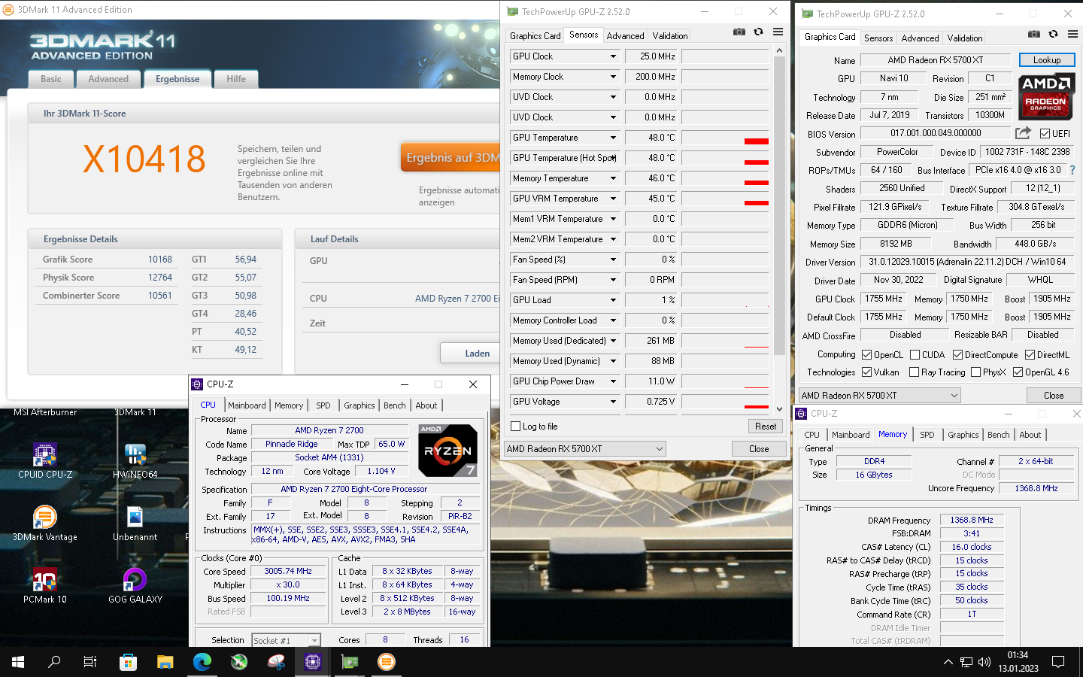Open Microsoft Store from the taskbar
This screenshot has height=677, width=1083.
pyautogui.click(x=128, y=662)
